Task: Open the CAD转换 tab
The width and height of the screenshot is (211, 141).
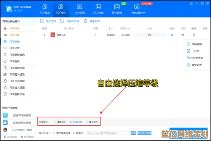Action: [98, 9]
